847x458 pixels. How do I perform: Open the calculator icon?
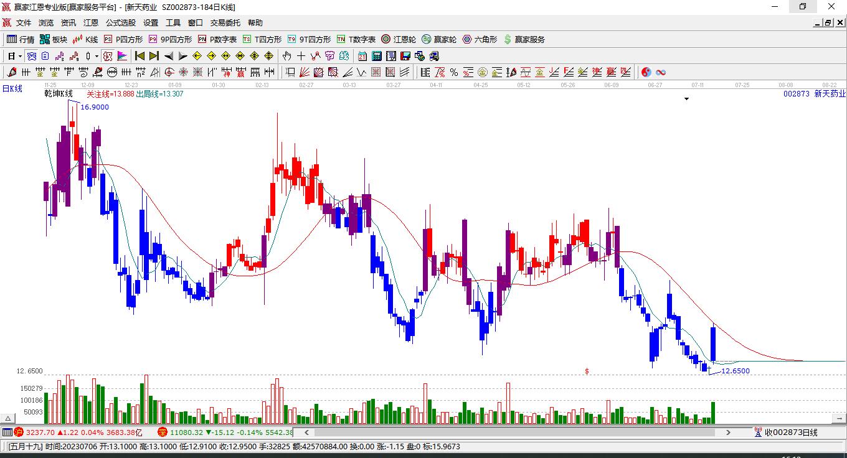[x=377, y=56]
